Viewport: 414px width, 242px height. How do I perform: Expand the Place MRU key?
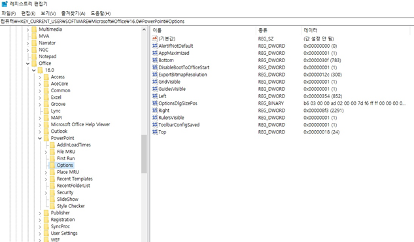click(46, 172)
